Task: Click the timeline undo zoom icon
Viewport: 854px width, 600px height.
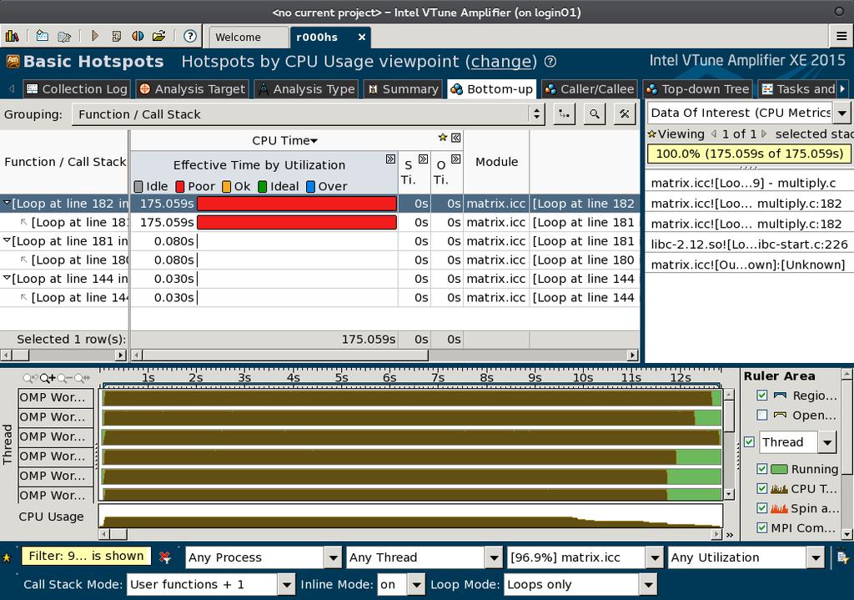Action: click(31, 378)
